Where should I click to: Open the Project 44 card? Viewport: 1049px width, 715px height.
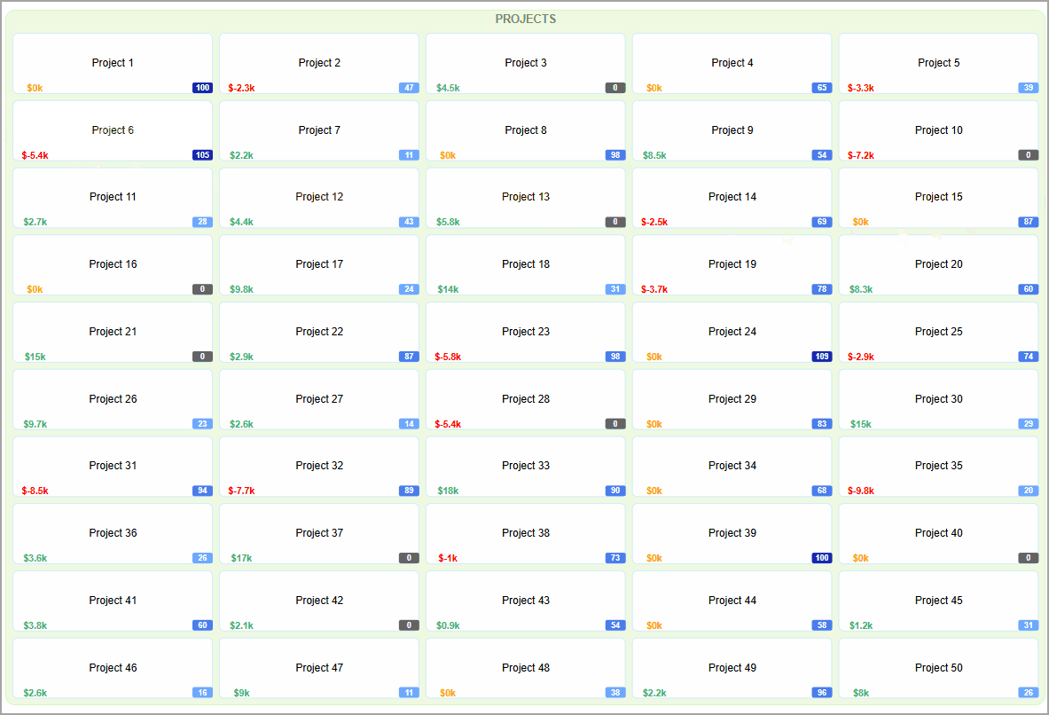pos(732,601)
